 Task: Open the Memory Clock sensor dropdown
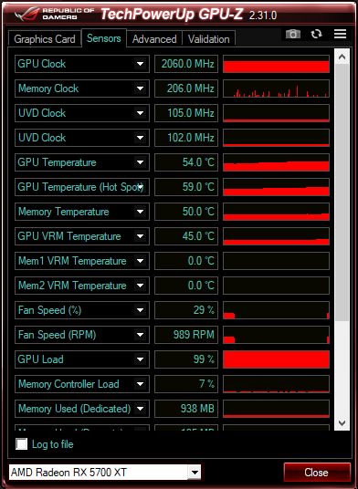pos(140,88)
